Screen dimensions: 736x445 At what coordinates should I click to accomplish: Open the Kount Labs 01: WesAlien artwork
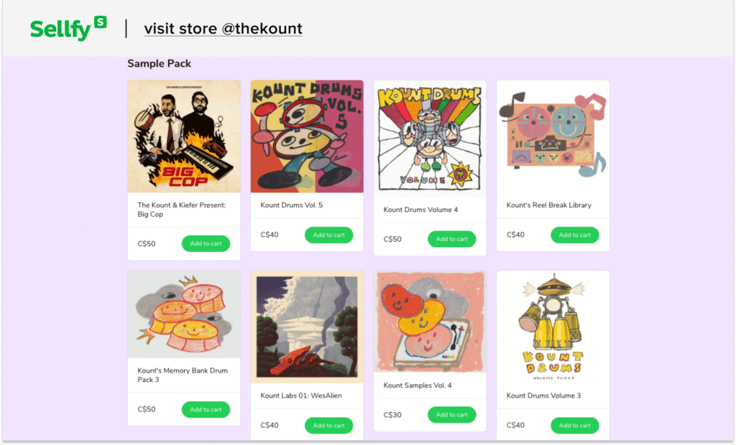tap(307, 327)
